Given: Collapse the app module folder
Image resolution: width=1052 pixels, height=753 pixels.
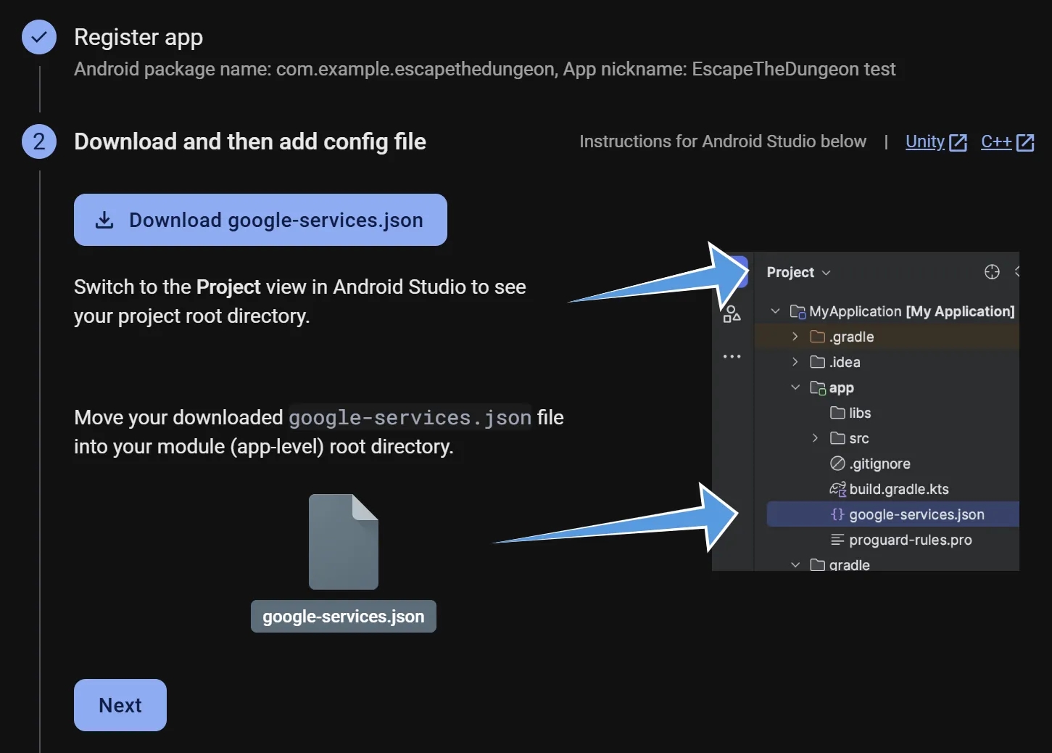Looking at the screenshot, I should coord(795,387).
